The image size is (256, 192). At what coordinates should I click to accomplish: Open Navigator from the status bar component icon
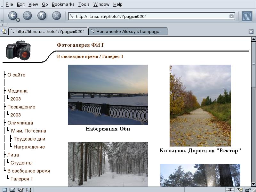tap(4, 190)
